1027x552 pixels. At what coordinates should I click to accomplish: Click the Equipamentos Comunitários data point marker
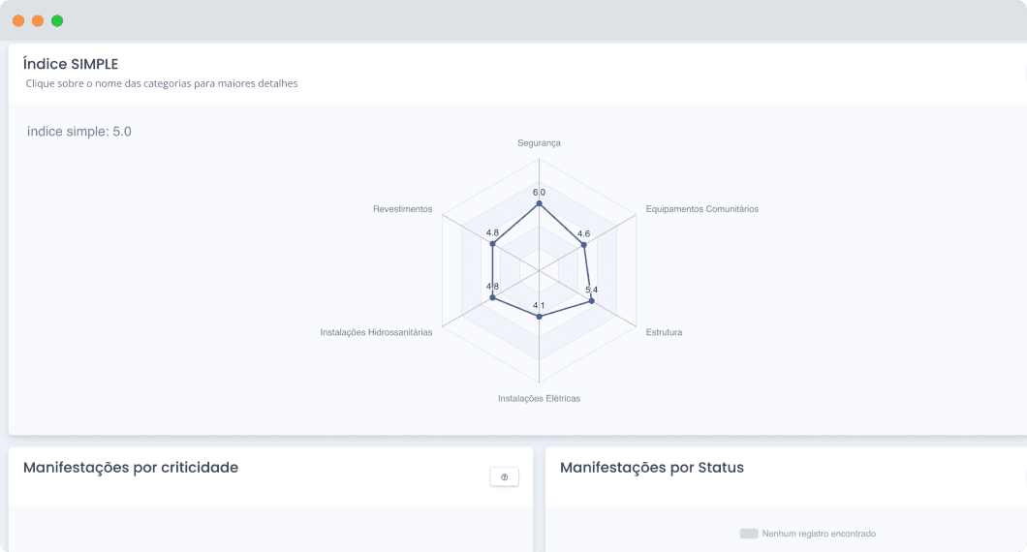583,245
